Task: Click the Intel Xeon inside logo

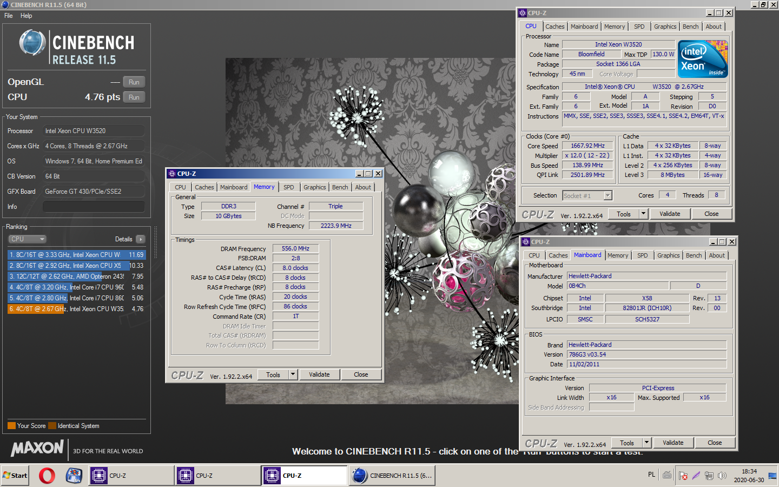Action: point(703,59)
